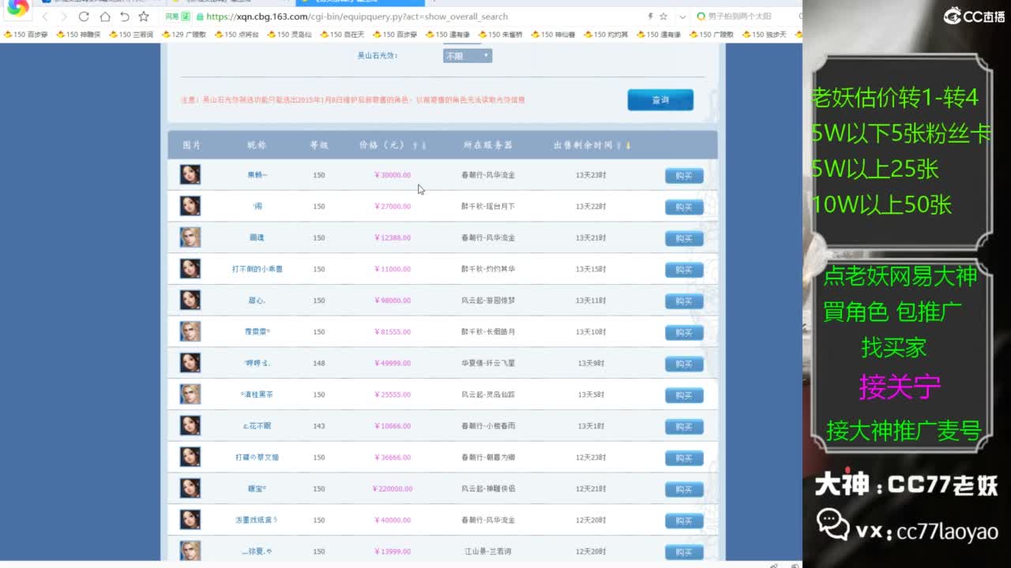Click 购买 for the 220000.00 listing
Image resolution: width=1011 pixels, height=568 pixels.
tap(683, 490)
